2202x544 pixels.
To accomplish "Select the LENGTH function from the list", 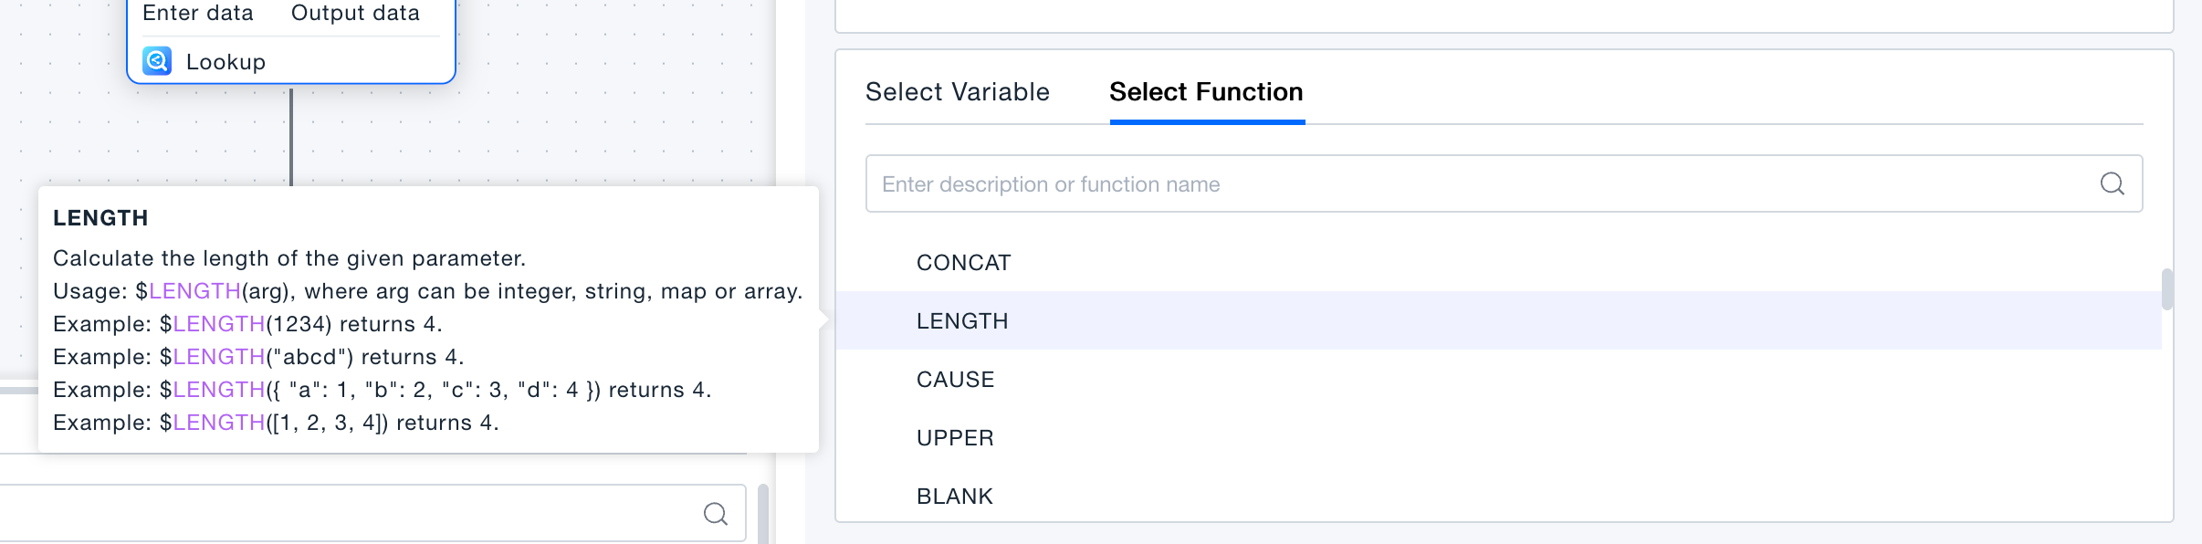I will tap(961, 320).
